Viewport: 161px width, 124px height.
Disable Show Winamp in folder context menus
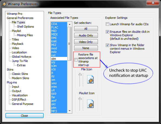[107, 45]
